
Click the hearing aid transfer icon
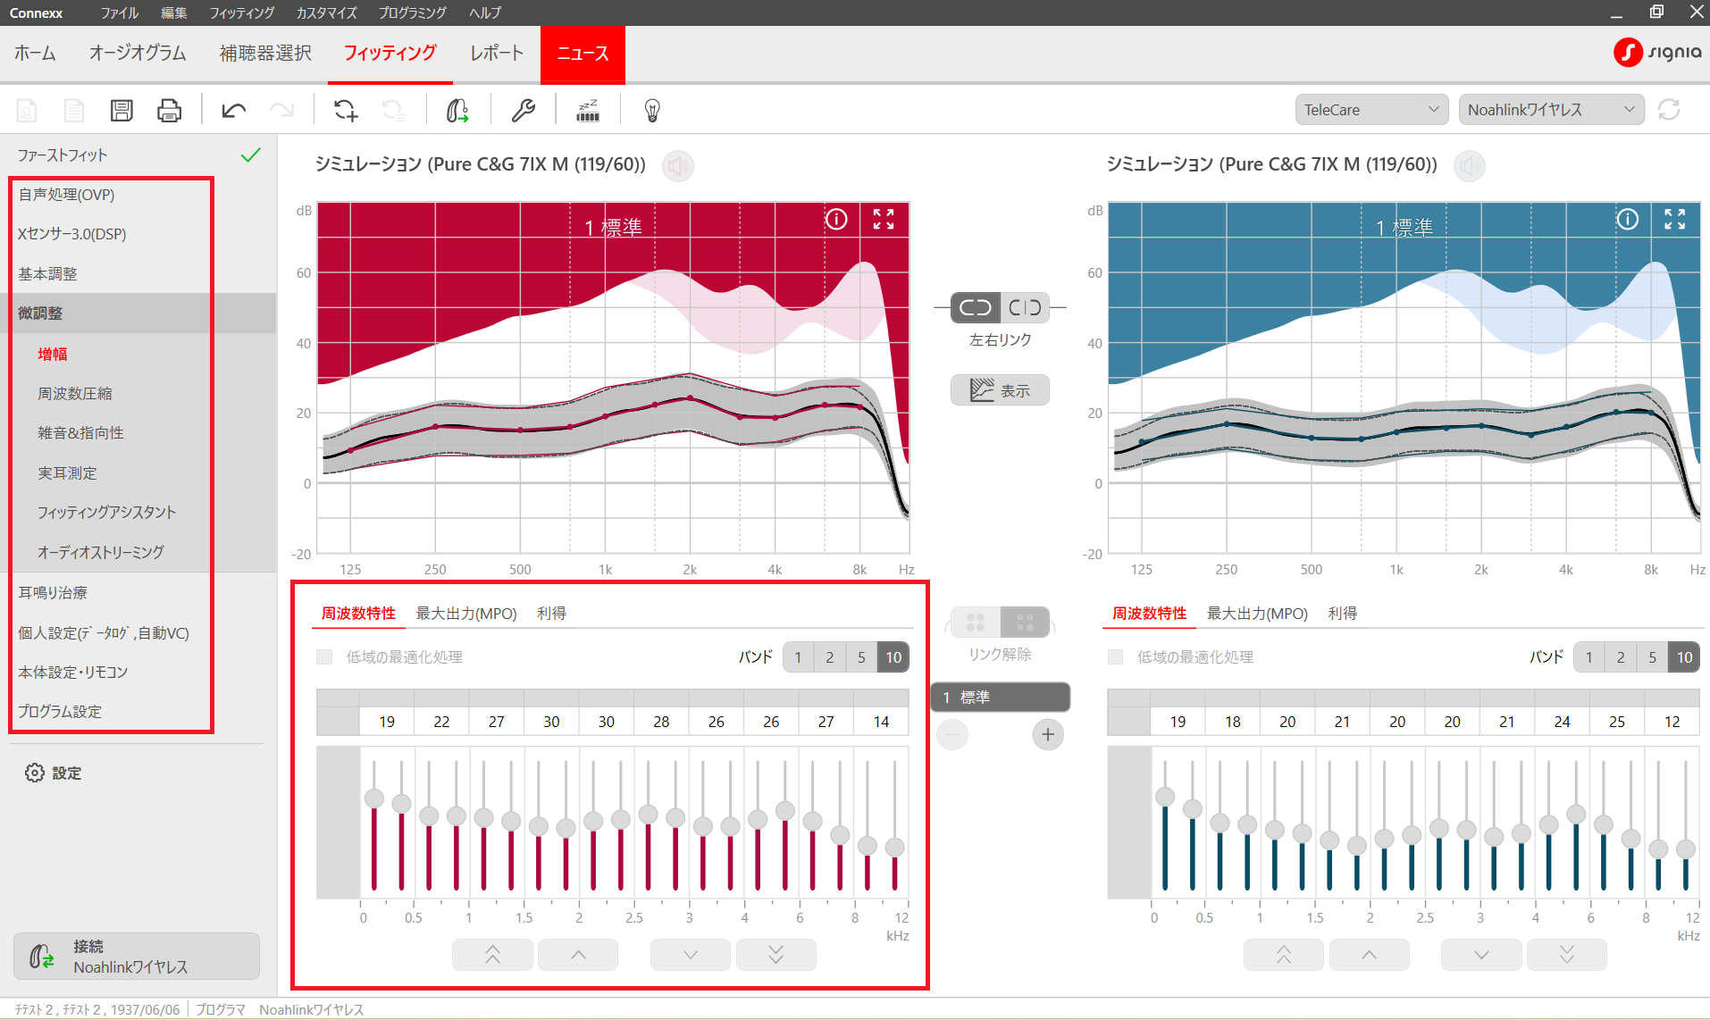click(457, 110)
